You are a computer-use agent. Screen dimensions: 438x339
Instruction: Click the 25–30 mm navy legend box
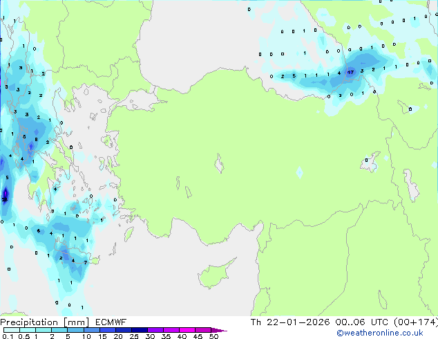(139, 330)
